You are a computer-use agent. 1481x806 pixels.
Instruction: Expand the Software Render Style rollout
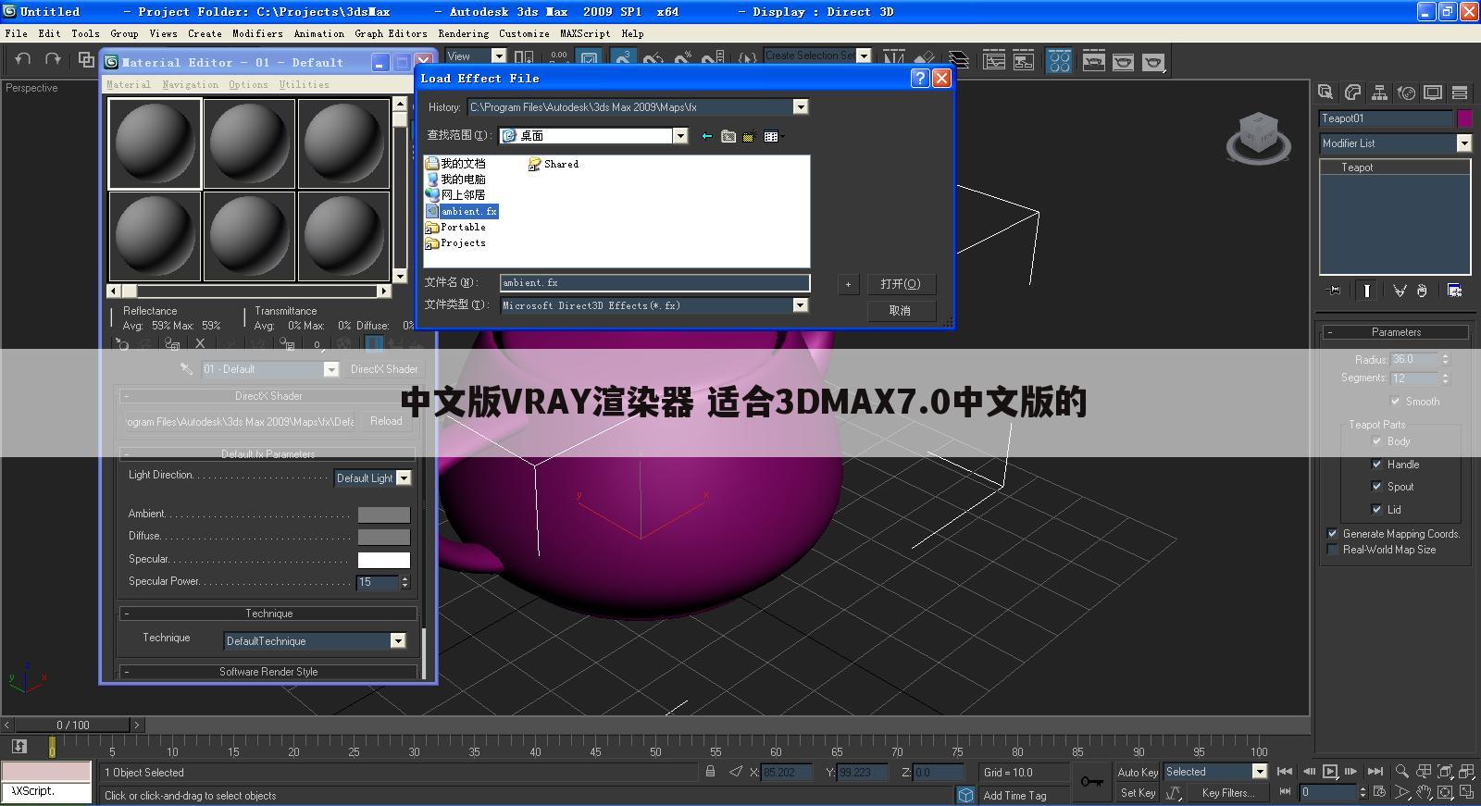tap(268, 672)
